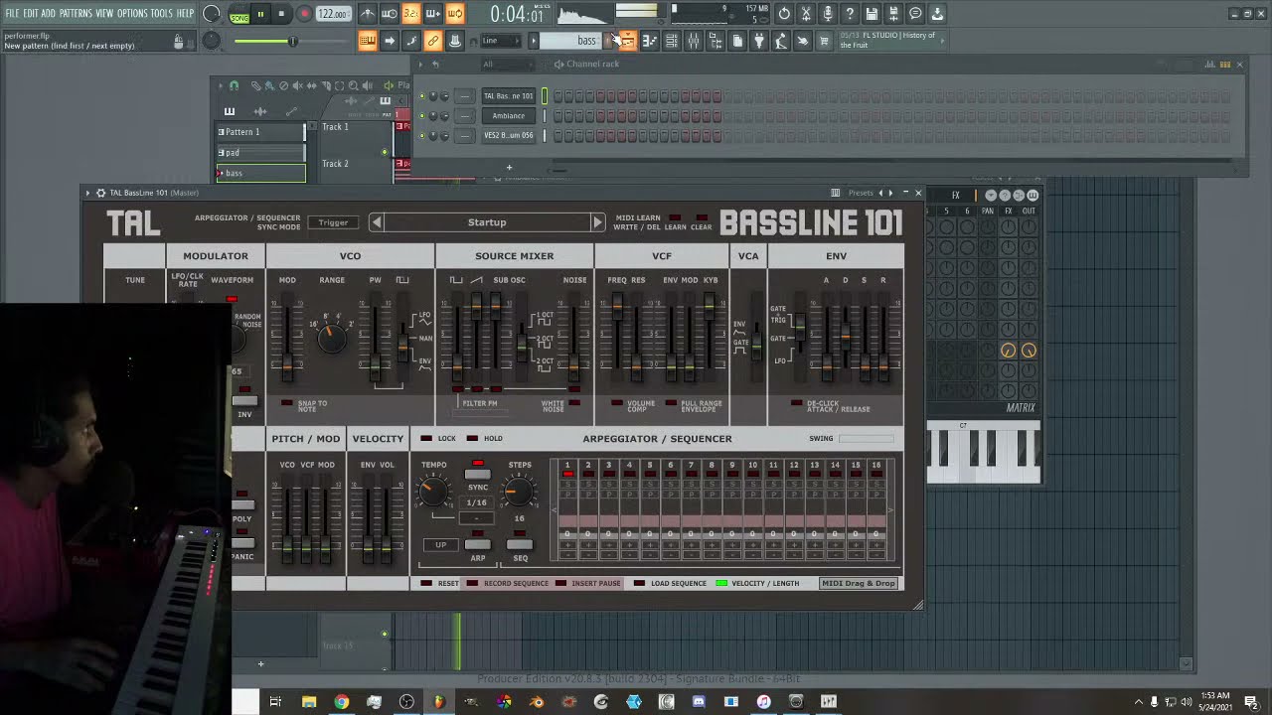Click the audio editor scissors icon
The width and height of the screenshot is (1272, 715).
coord(806,14)
